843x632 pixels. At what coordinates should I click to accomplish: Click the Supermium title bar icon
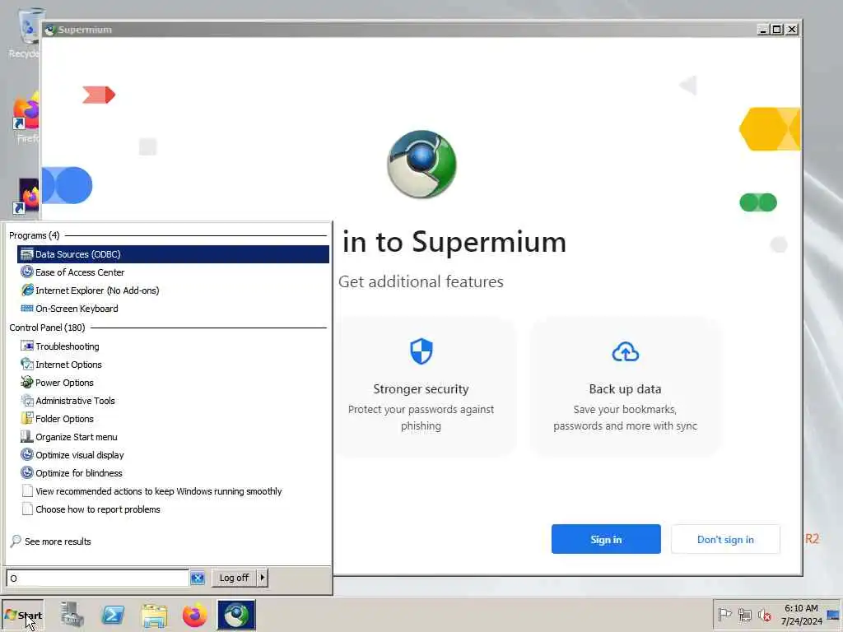tap(50, 30)
